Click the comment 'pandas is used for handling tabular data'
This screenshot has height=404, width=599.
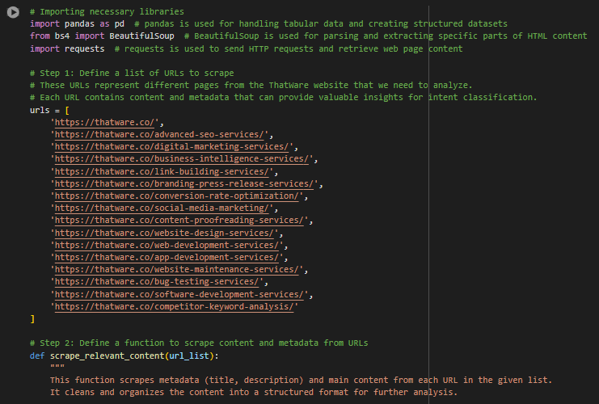pyautogui.click(x=321, y=23)
